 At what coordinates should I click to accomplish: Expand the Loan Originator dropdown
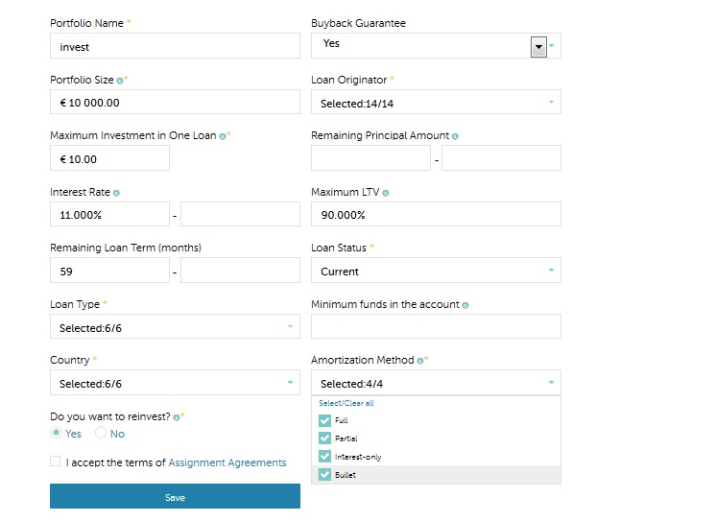436,103
